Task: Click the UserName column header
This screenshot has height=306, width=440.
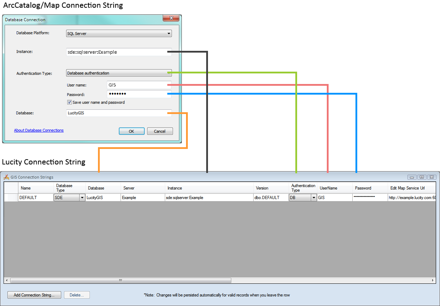Action: pos(335,188)
